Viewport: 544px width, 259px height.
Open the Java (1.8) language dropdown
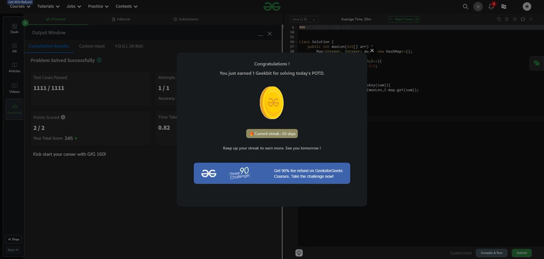304,19
